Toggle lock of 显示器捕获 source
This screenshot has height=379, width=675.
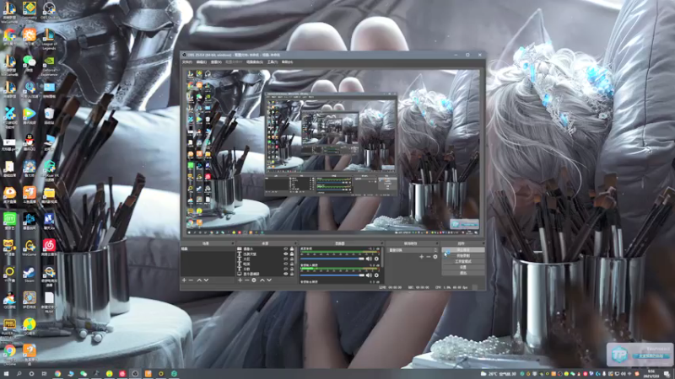coord(291,274)
